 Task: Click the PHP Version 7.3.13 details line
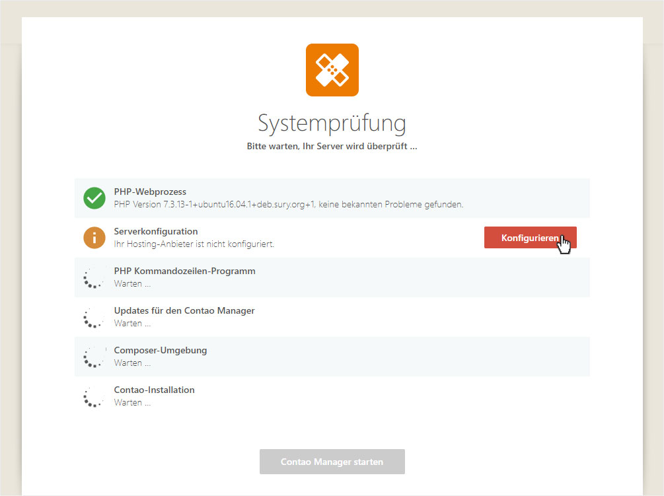tap(288, 204)
